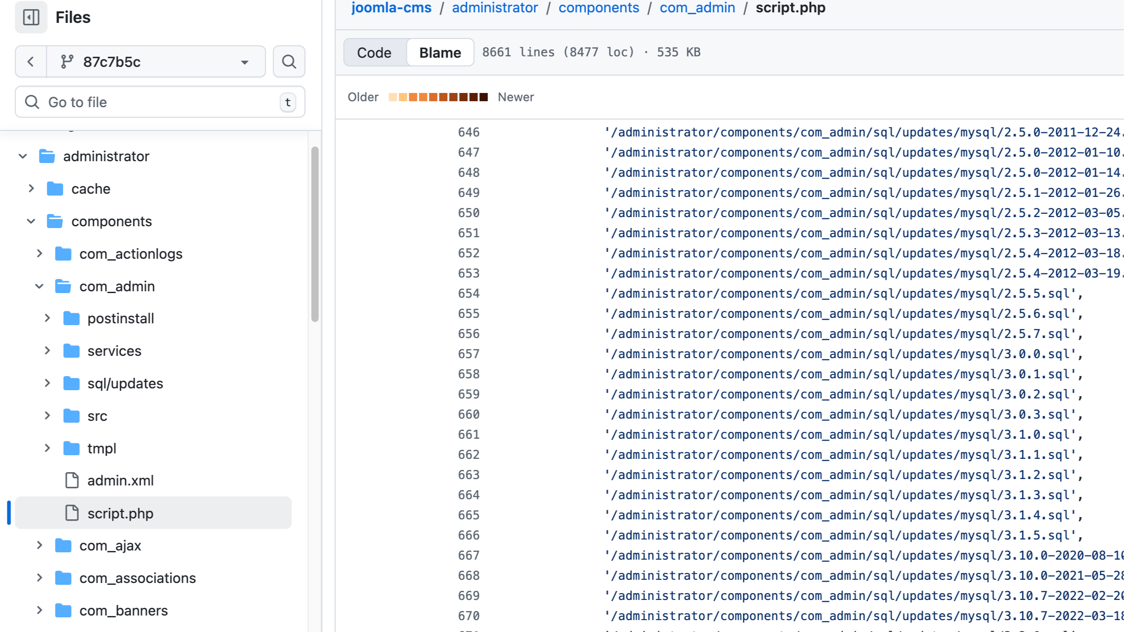Select script.php in the file tree
This screenshot has width=1124, height=632.
click(120, 513)
